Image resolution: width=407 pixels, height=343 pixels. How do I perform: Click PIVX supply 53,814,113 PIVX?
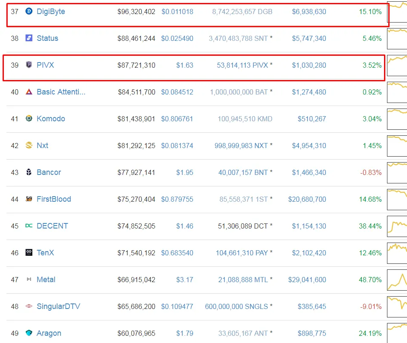[242, 65]
